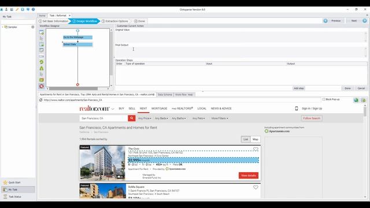
Task: Click the NEWS & ADVICE nav item
Action: click(x=221, y=109)
